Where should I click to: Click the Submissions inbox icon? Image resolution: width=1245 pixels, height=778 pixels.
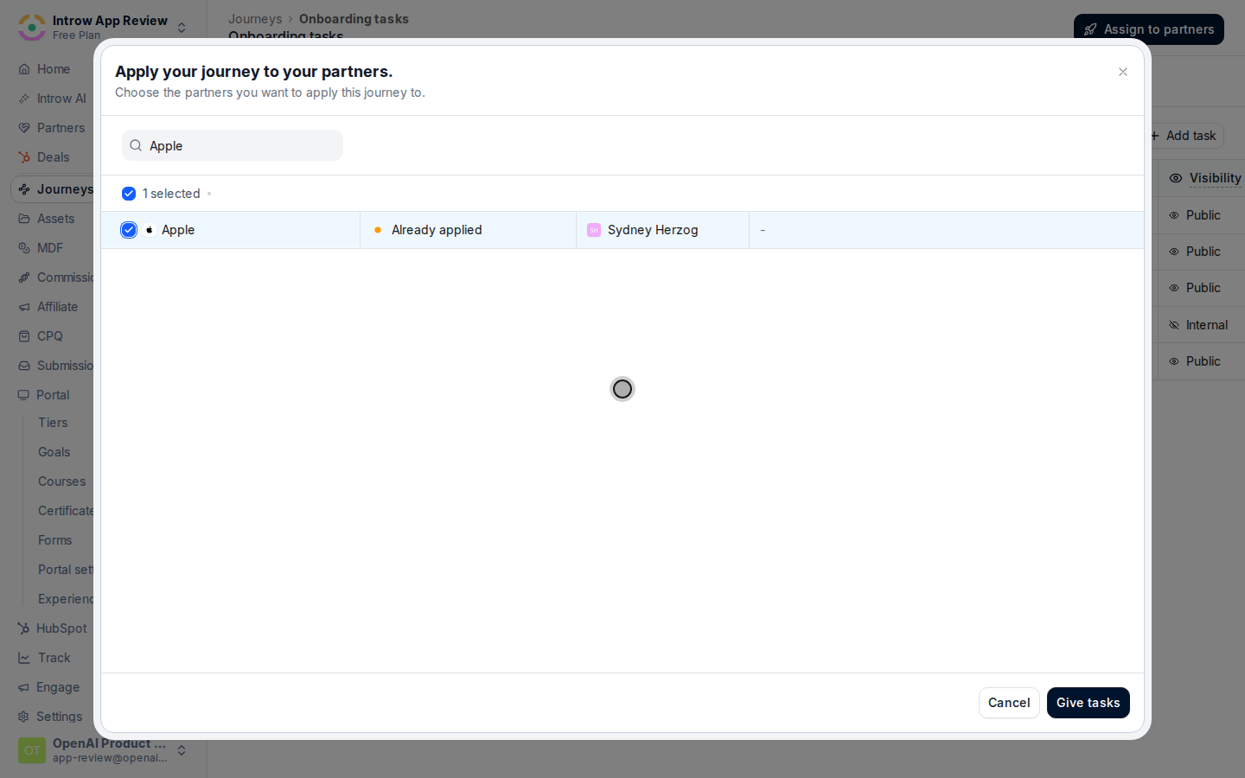[24, 366]
